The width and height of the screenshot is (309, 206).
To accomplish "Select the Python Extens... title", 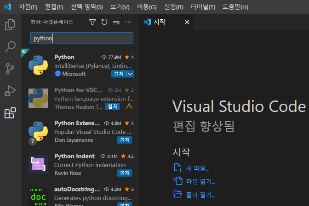I will click(x=77, y=123).
